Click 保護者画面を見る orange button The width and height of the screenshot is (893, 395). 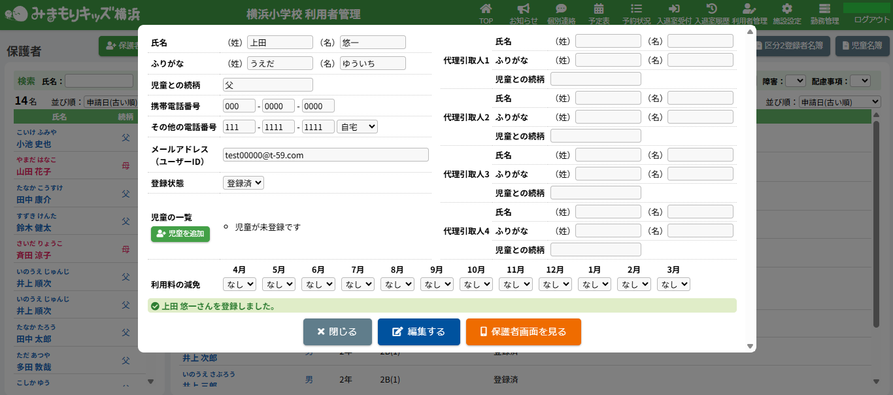523,332
